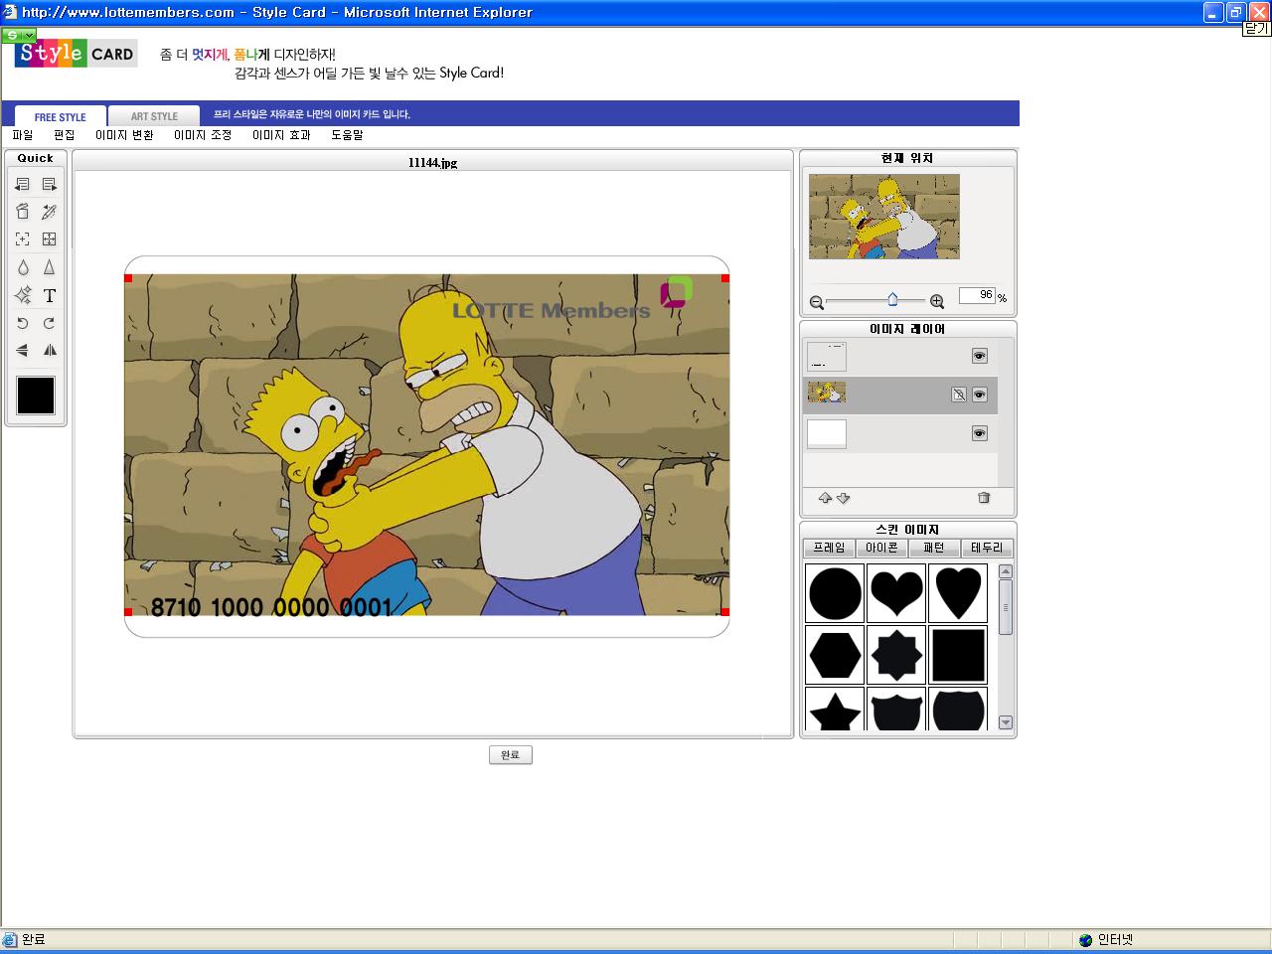Open the black foreground color swatch
The height and width of the screenshot is (954, 1272).
pos(36,395)
